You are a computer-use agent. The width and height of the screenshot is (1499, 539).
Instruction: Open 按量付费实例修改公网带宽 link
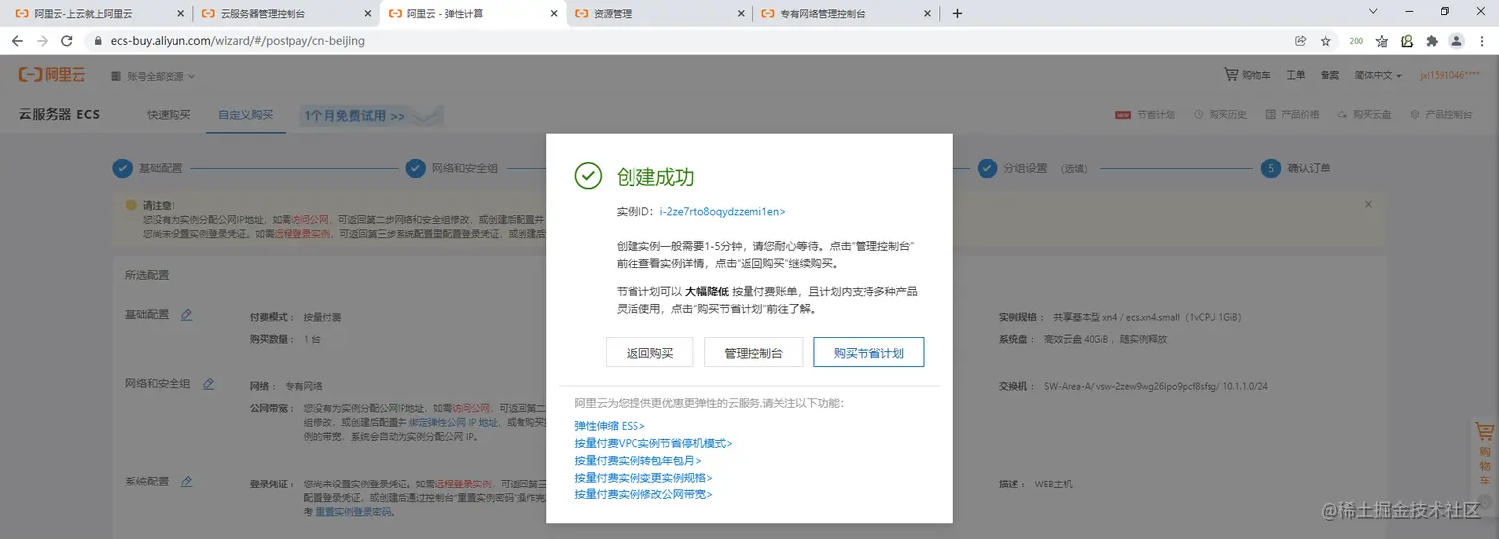tap(643, 494)
